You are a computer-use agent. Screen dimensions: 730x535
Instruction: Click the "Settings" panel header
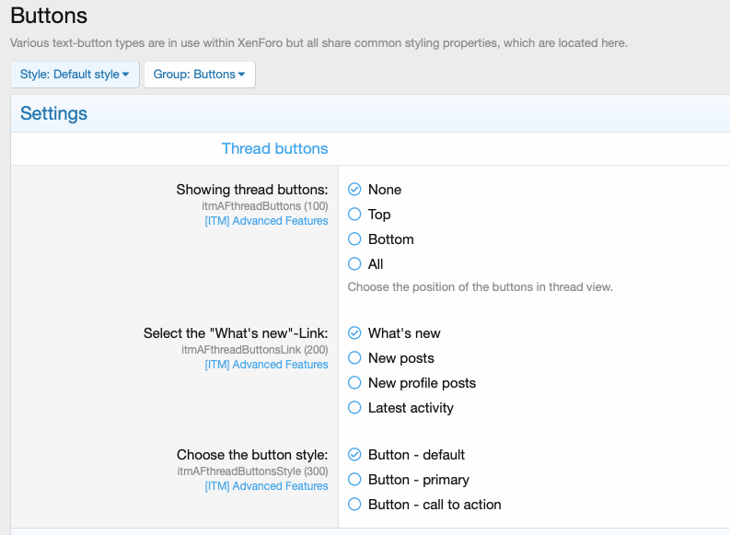(x=53, y=114)
